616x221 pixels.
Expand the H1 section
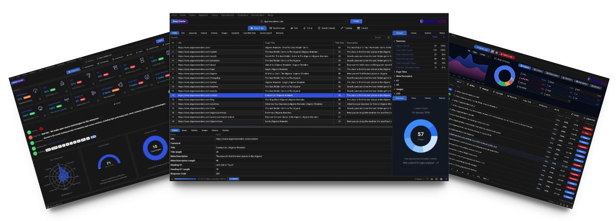(x=420, y=80)
